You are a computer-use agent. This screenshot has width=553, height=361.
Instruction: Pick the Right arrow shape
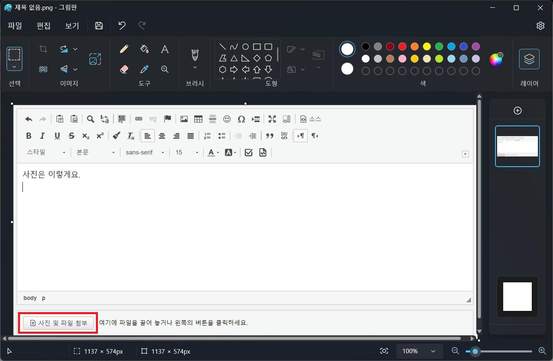pos(234,69)
